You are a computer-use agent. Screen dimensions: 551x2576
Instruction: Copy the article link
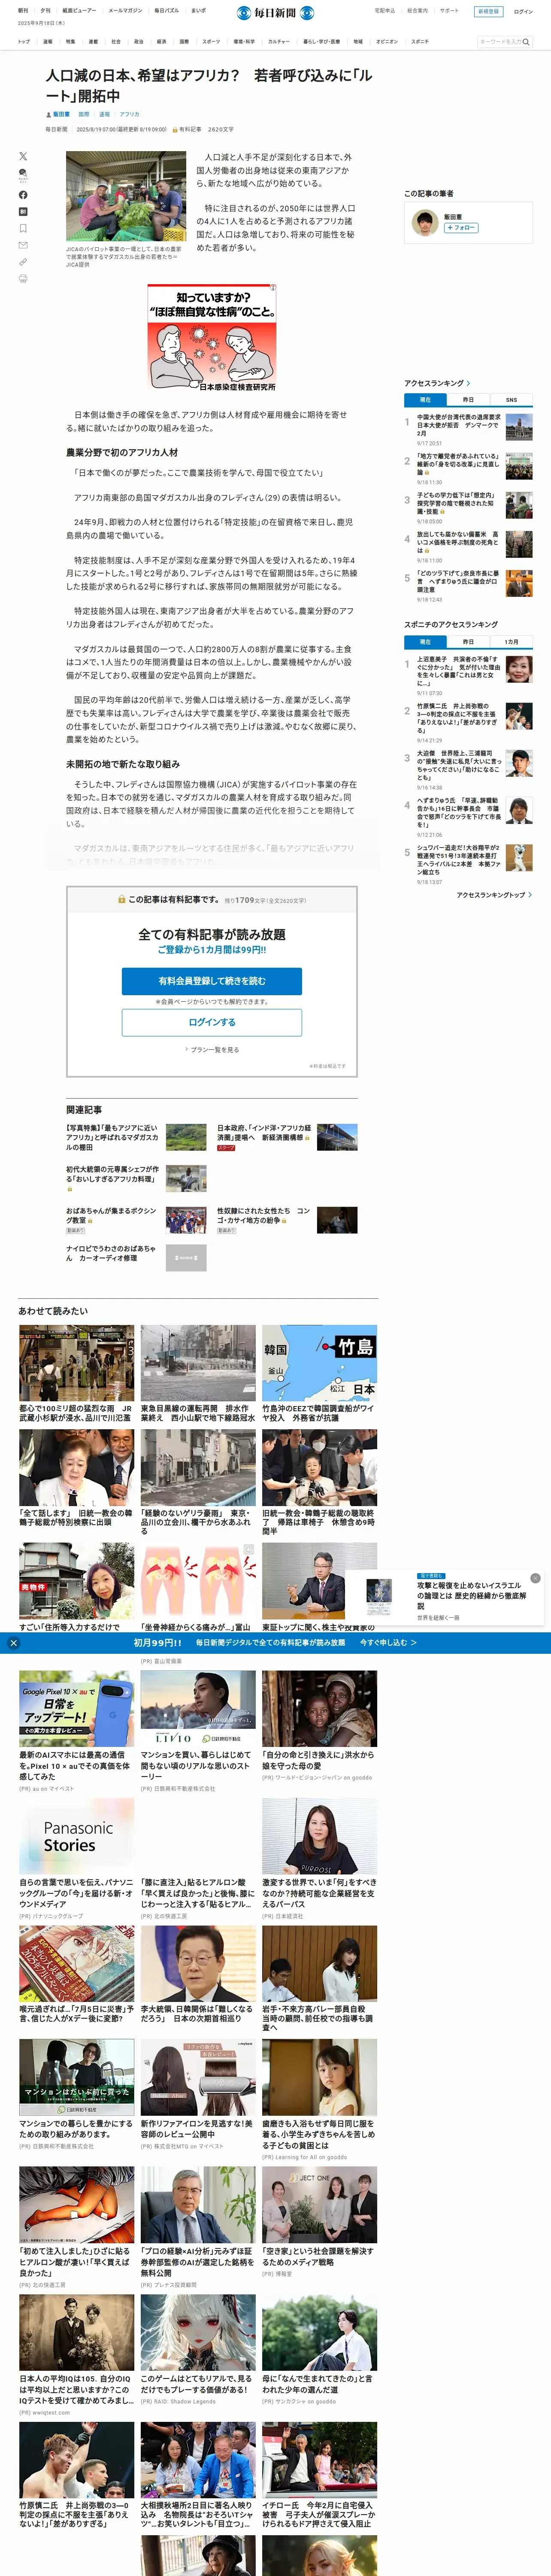[23, 262]
